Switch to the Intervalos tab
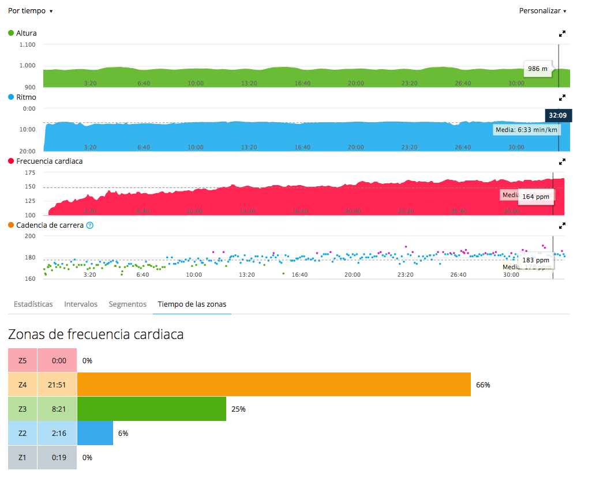Viewport: 592px width, 478px height. click(x=81, y=304)
